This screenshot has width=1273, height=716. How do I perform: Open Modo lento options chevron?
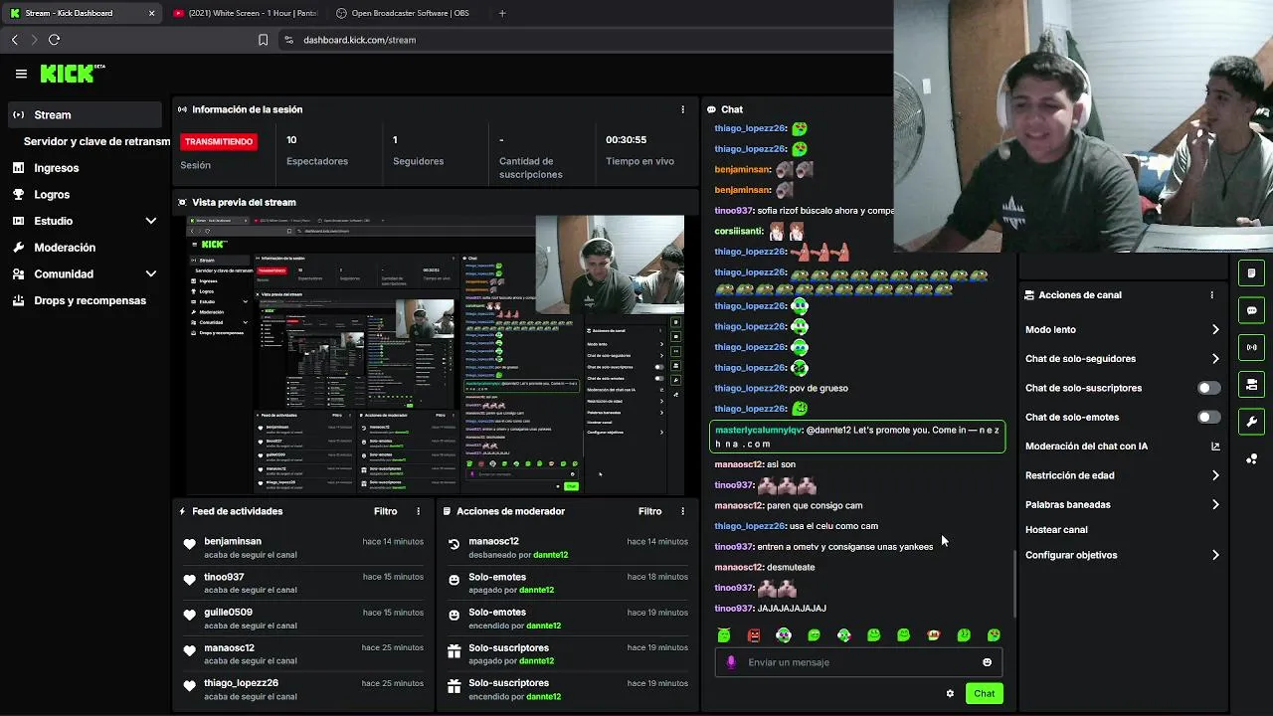coord(1215,330)
